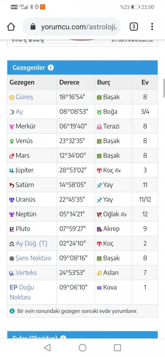Viewport: 165px width, 357px height.
Task: Open the Ay planet link
Action: click(x=20, y=112)
